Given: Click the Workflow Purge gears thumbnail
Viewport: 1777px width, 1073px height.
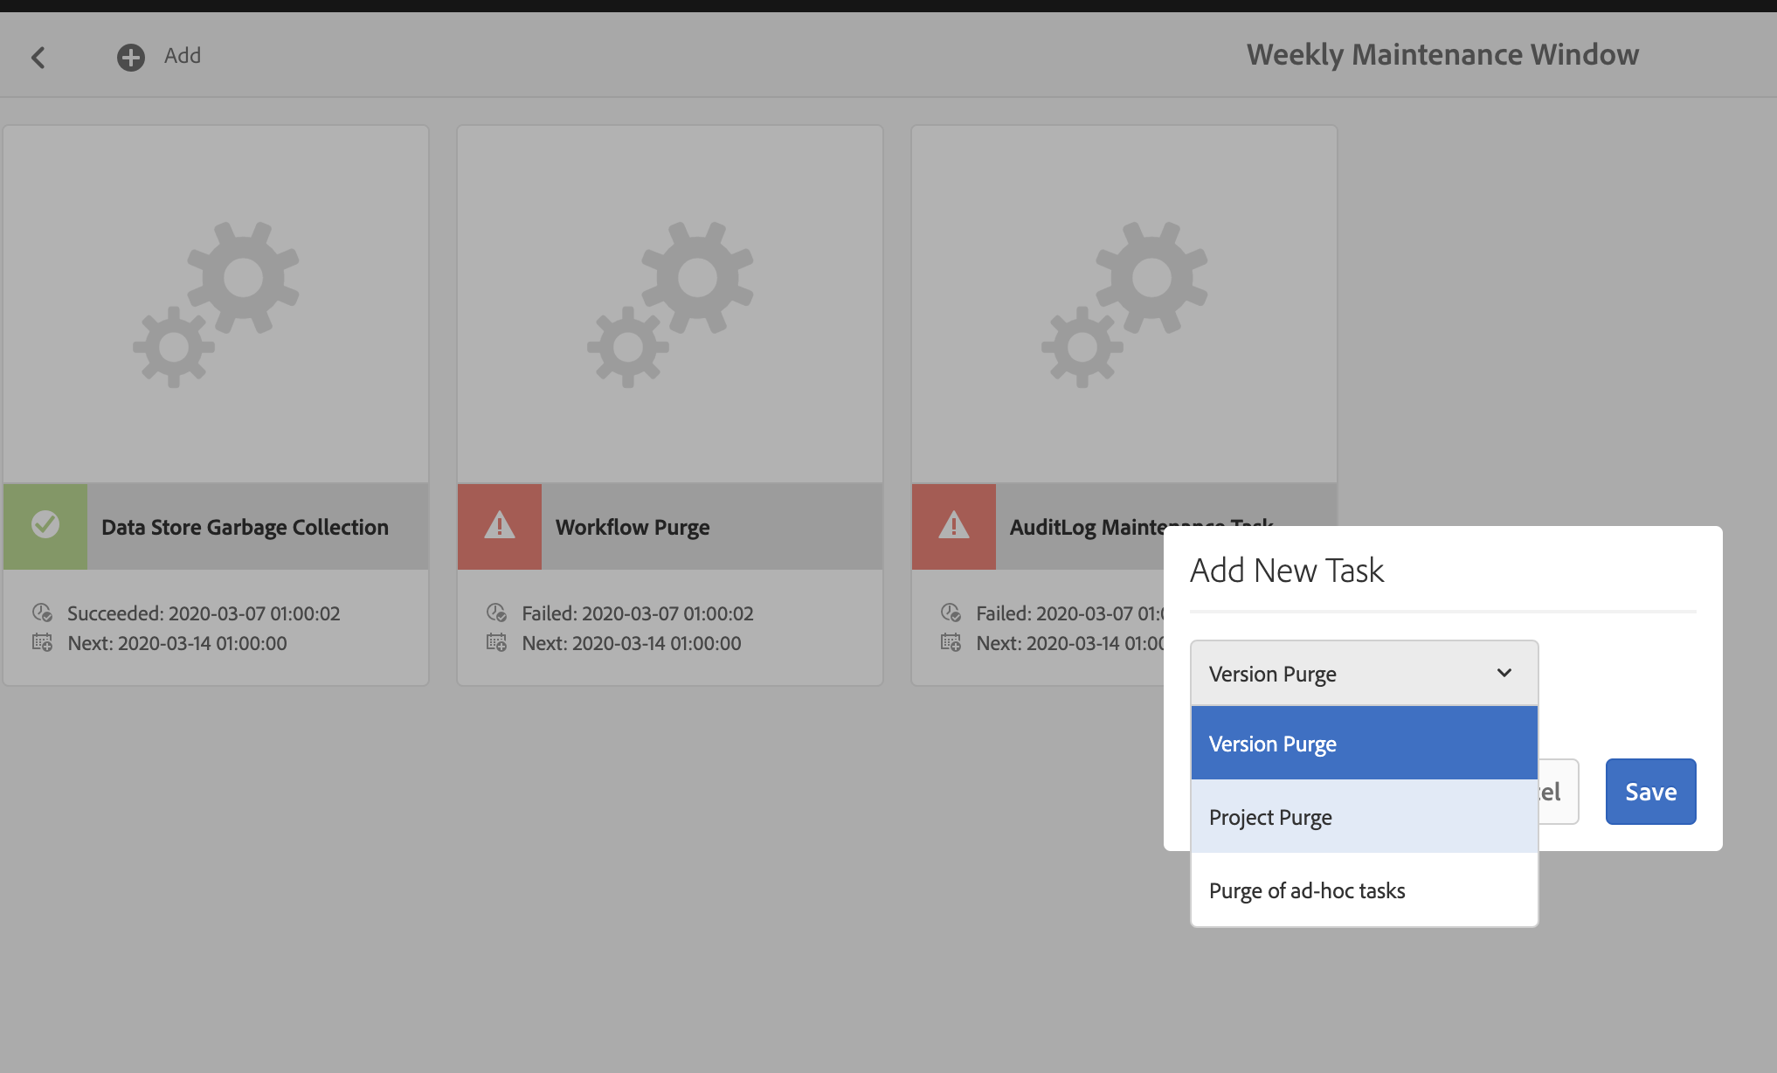Looking at the screenshot, I should 670,304.
